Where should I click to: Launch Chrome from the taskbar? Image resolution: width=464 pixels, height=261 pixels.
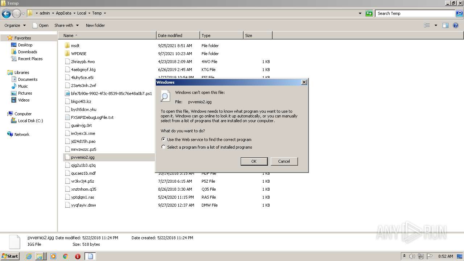65,256
